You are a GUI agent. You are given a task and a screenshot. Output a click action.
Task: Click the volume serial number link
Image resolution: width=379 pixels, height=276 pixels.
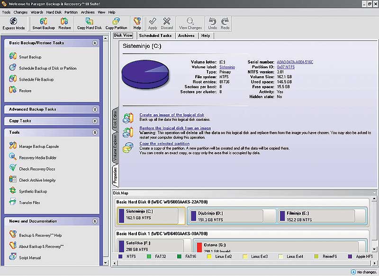click(x=295, y=62)
